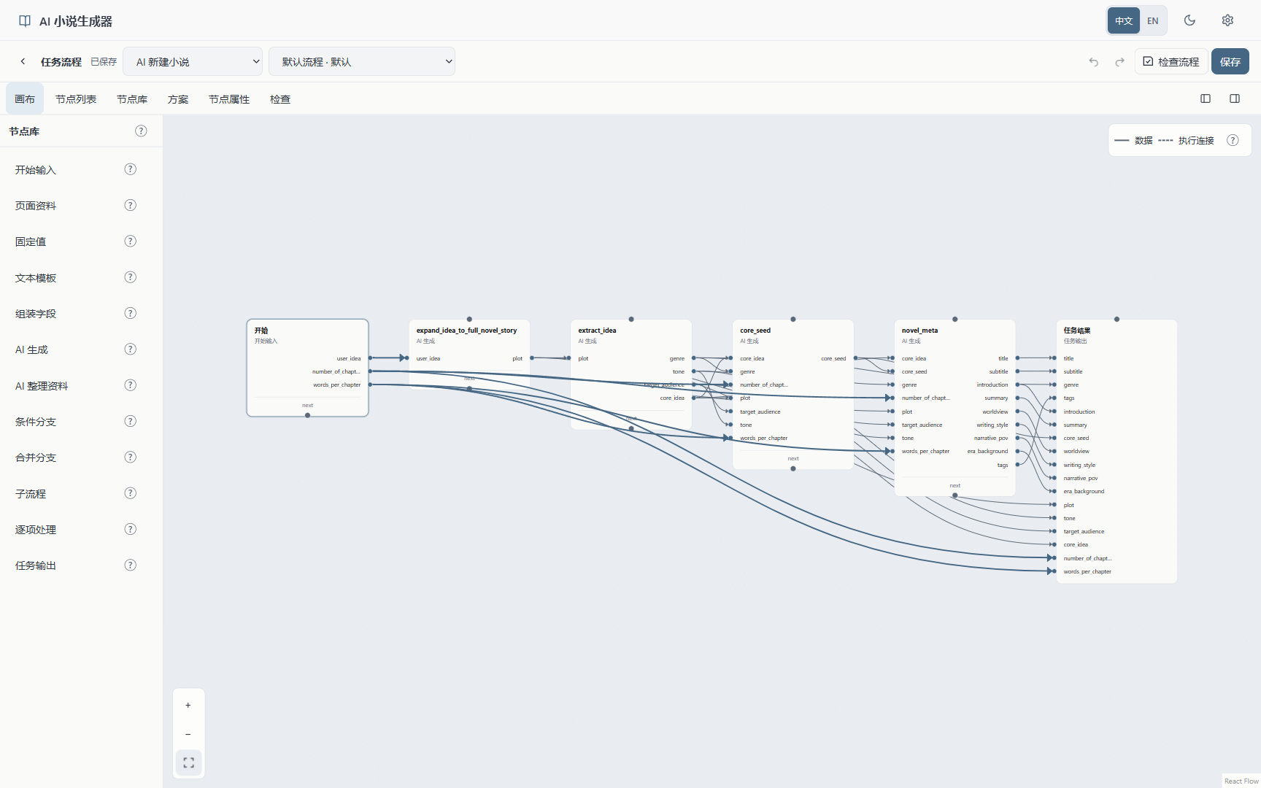This screenshot has height=788, width=1261.
Task: Undo the last canvas change
Action: (1093, 62)
